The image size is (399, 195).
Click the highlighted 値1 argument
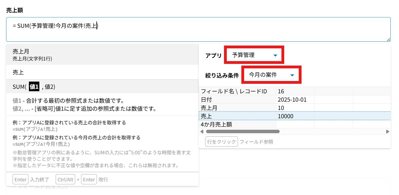click(x=34, y=87)
